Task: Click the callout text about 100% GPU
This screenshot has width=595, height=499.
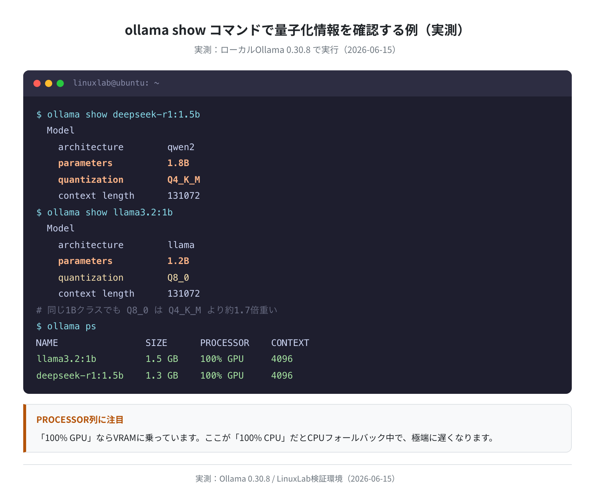Action: tap(267, 438)
